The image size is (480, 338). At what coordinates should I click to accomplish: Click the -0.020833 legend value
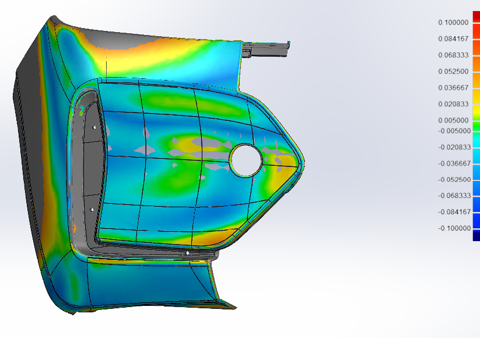coord(454,147)
